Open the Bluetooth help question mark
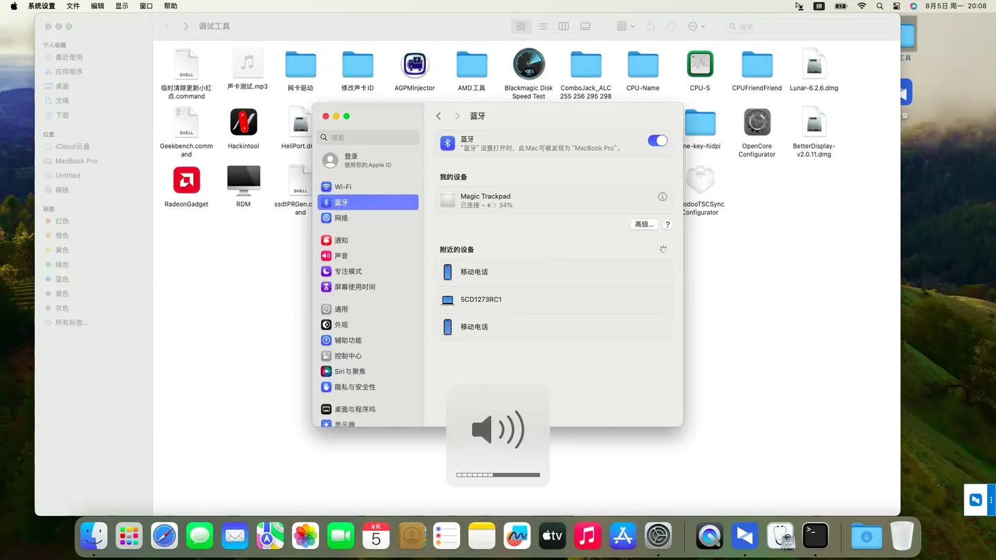 pos(667,225)
